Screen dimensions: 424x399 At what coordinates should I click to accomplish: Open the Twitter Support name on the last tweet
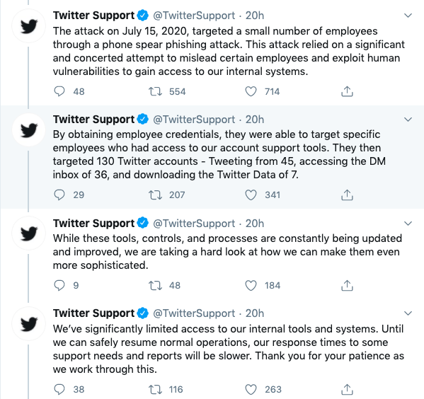(93, 313)
